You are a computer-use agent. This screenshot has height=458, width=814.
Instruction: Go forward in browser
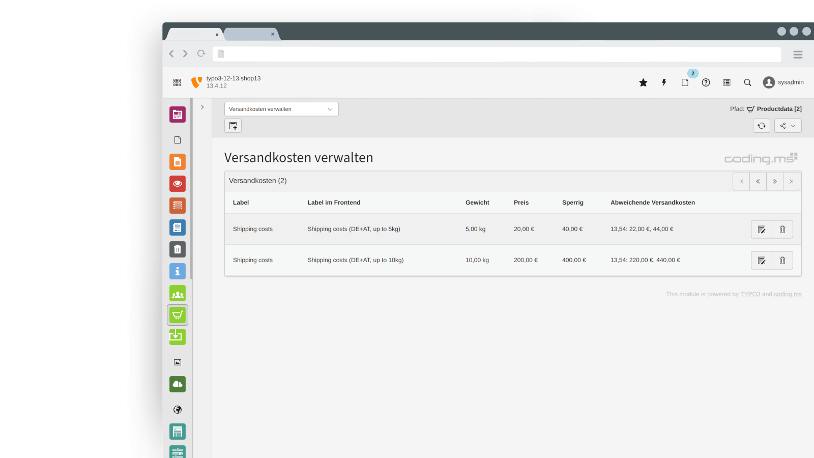(x=185, y=53)
